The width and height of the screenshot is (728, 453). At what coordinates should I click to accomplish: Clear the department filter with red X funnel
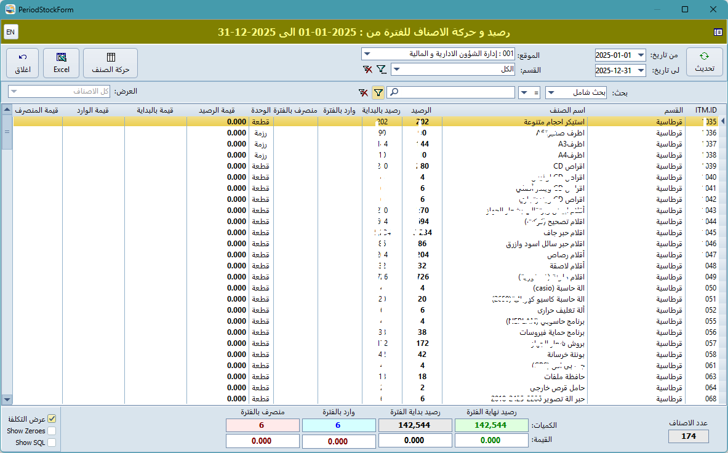pos(367,69)
